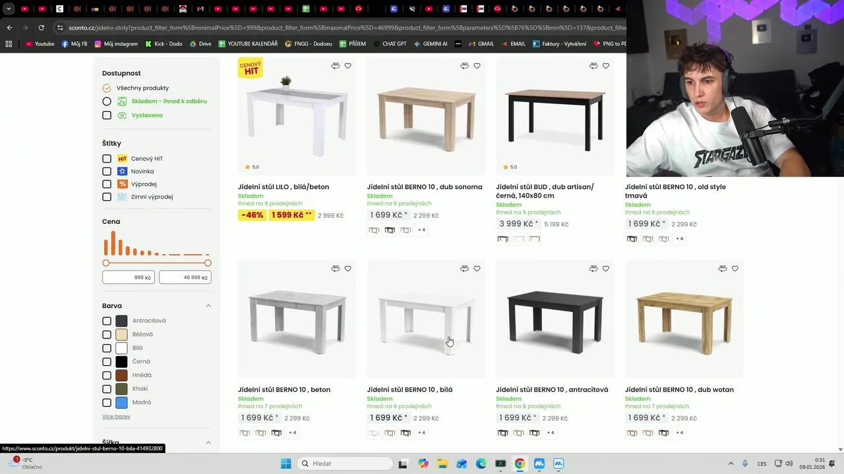Show more variants +4 for BERNO dub sonoma
844x474 pixels.
pyautogui.click(x=421, y=230)
